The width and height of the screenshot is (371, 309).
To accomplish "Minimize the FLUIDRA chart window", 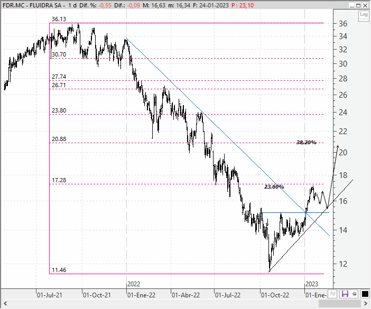I will [x=352, y=5].
